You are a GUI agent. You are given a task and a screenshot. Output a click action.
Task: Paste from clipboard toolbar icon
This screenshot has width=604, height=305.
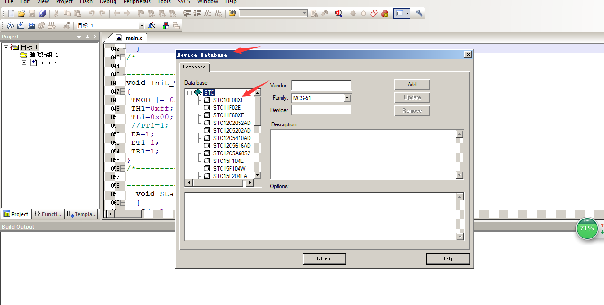coord(77,13)
